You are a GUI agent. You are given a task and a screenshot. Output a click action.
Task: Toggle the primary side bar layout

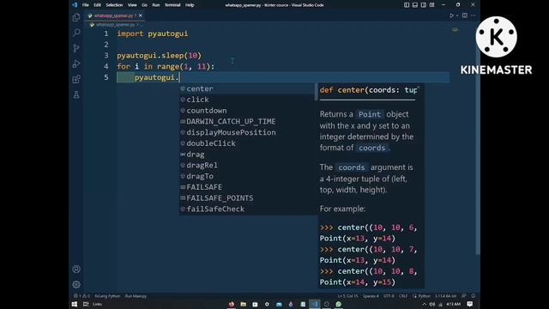tap(407, 5)
